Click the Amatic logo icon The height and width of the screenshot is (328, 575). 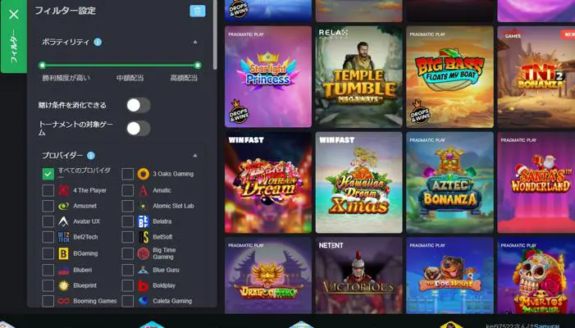pyautogui.click(x=143, y=190)
